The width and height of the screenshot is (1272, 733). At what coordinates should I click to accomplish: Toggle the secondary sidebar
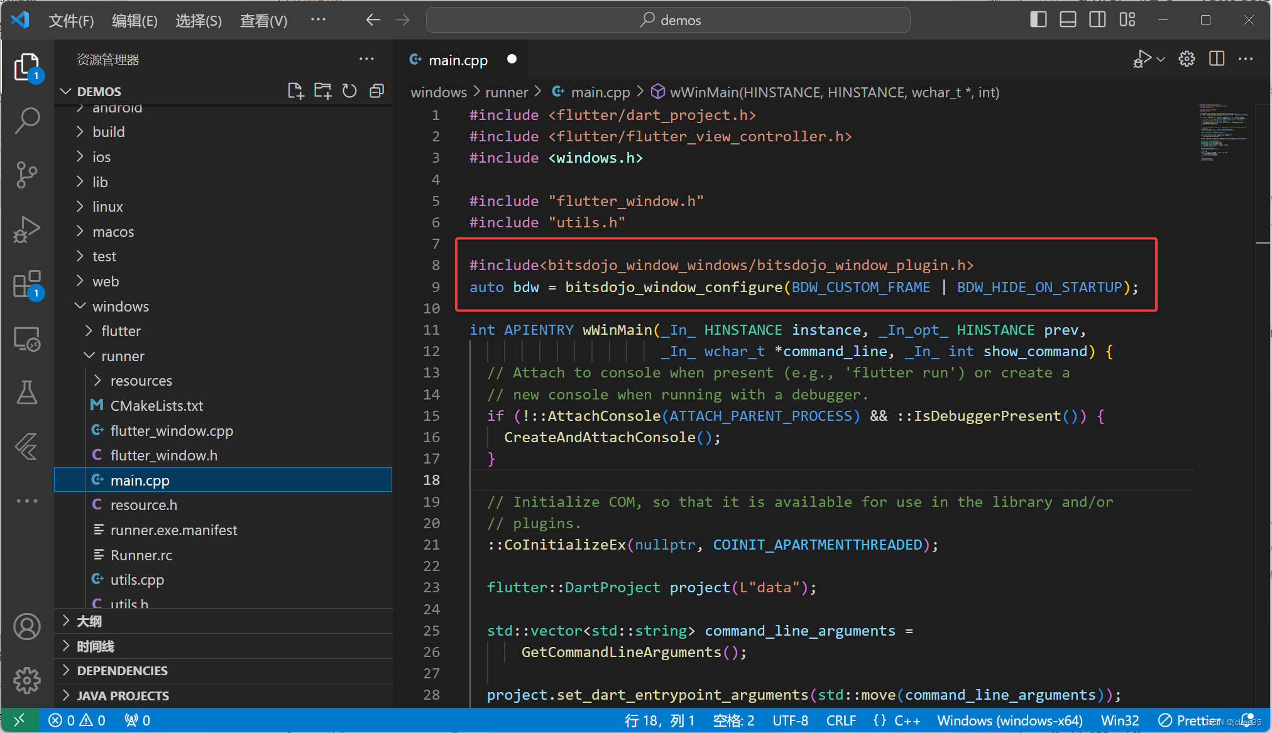pyautogui.click(x=1097, y=19)
